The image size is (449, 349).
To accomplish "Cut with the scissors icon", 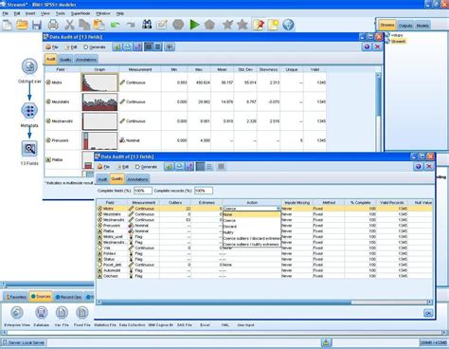I will pyautogui.click(x=69, y=25).
